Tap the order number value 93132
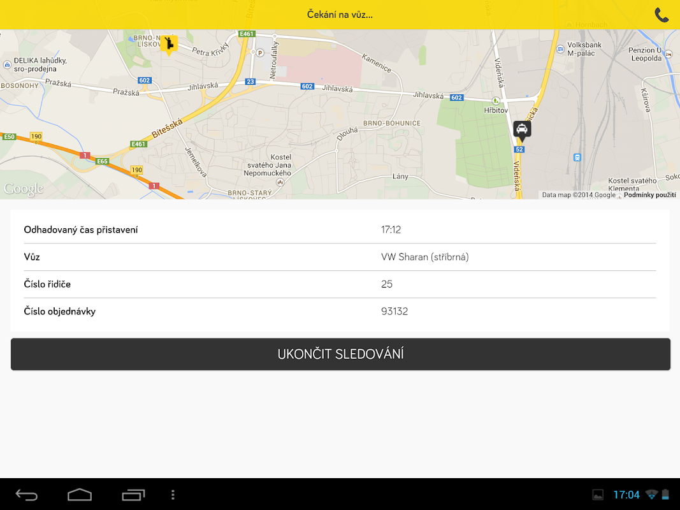 [x=394, y=311]
